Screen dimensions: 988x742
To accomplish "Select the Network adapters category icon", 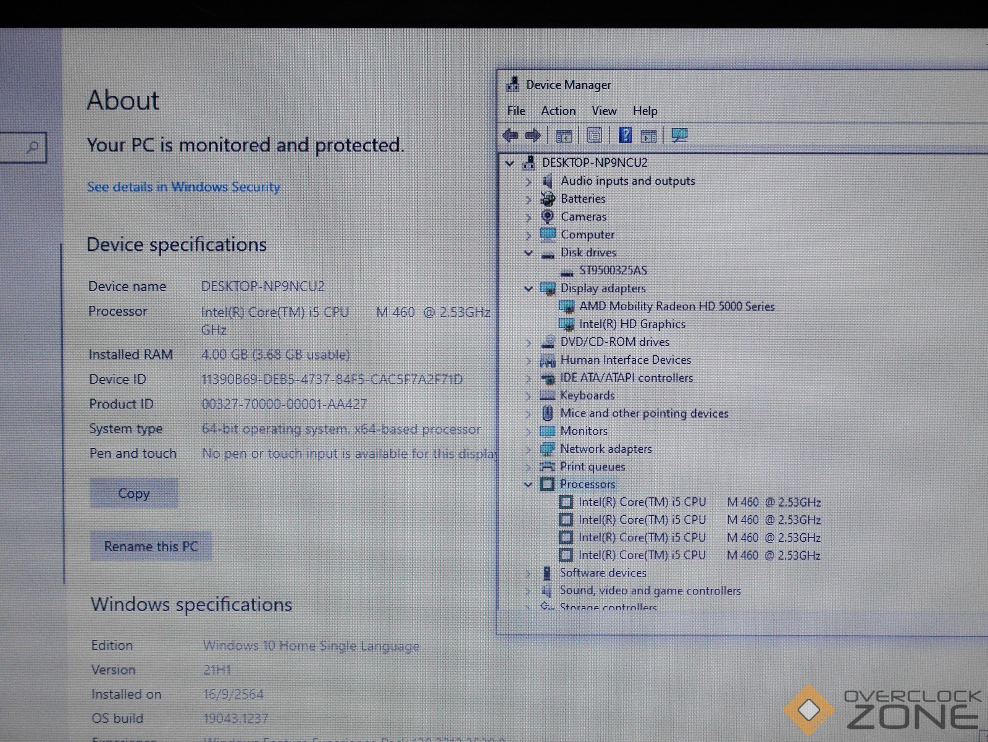I will (x=547, y=449).
